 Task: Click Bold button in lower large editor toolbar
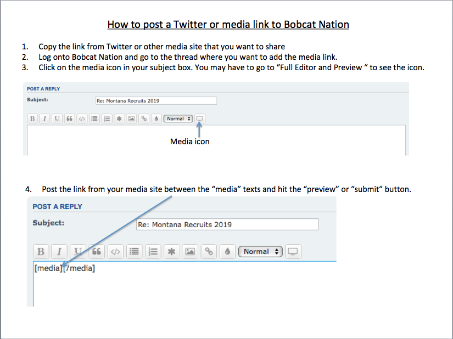pyautogui.click(x=41, y=251)
